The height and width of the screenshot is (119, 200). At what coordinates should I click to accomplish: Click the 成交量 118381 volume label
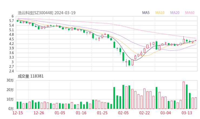pyautogui.click(x=31, y=76)
